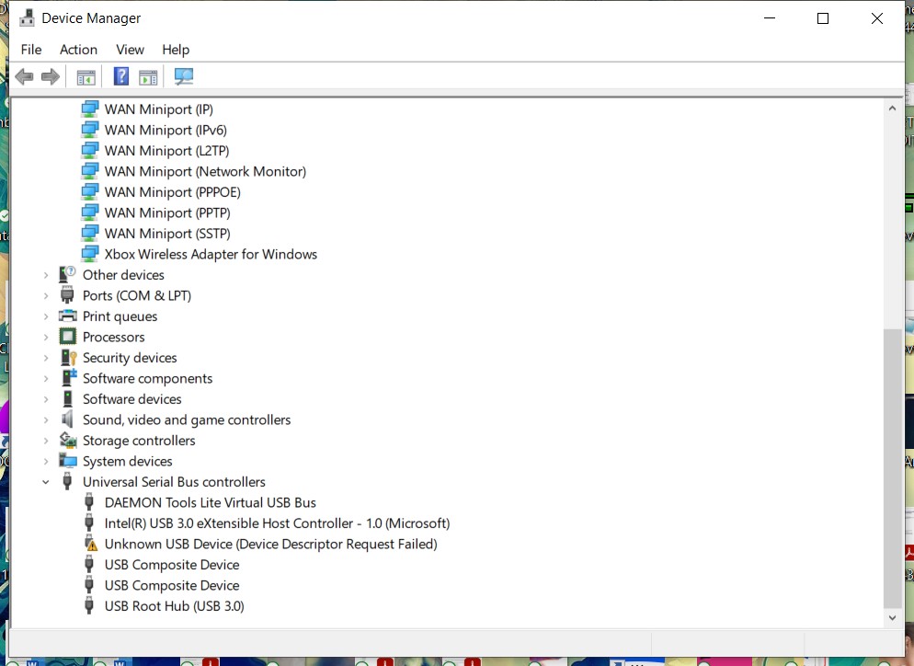
Task: Open the File menu
Action: (31, 50)
